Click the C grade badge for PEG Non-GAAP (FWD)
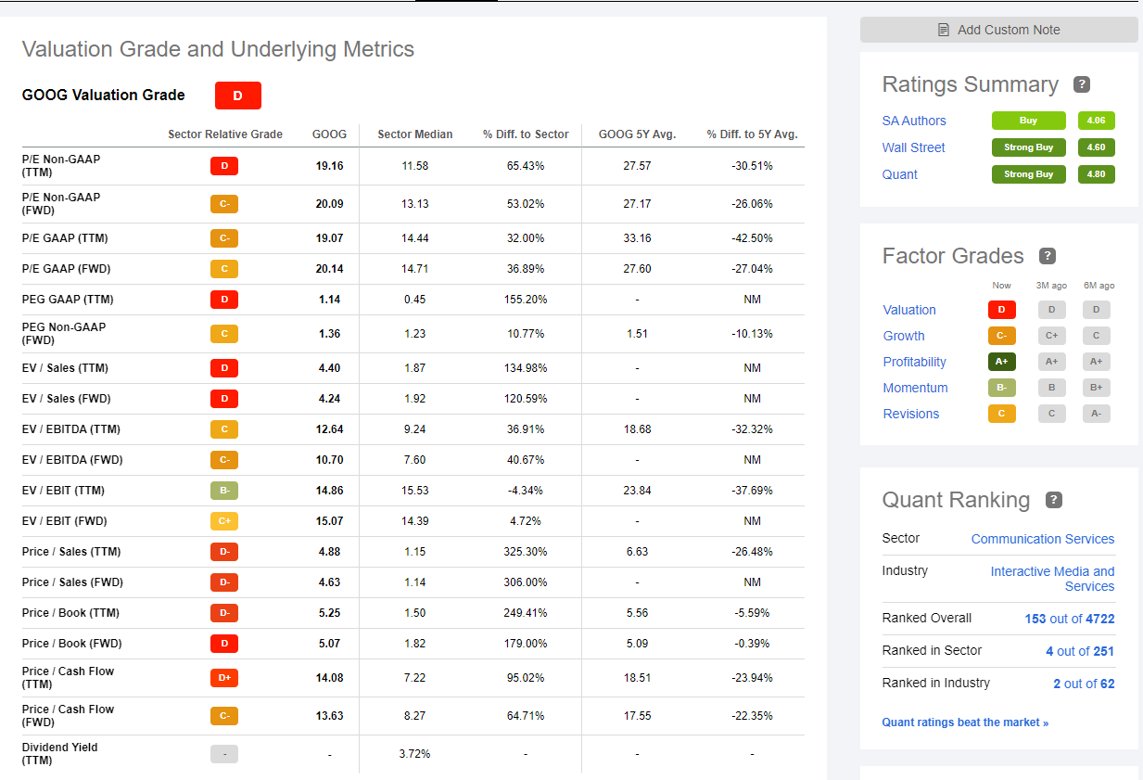 click(x=224, y=334)
